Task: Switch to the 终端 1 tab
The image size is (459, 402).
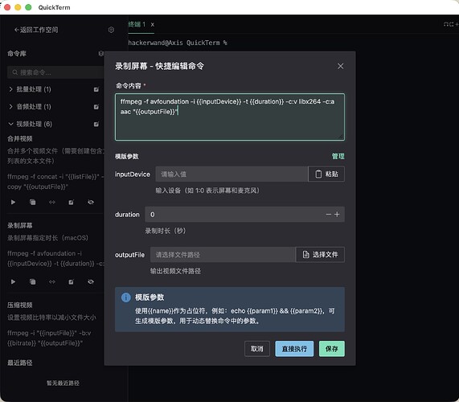Action: point(137,24)
